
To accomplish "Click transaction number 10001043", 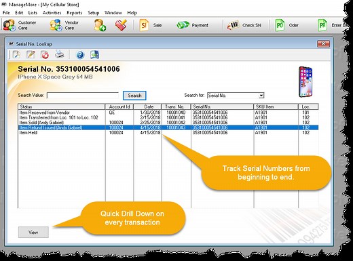I will point(176,127).
